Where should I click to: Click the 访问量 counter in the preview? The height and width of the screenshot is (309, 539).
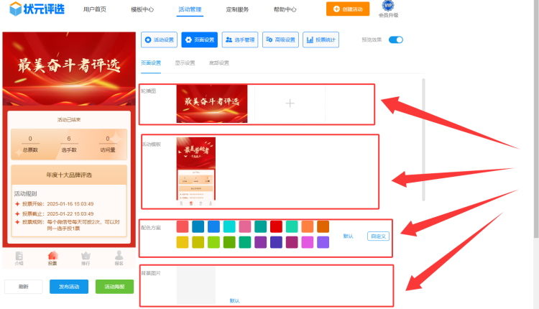(x=108, y=144)
